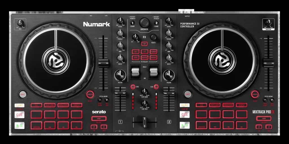Hit the Play/Pause button on deck 1
Screen dimensions: 289x144
(x=19, y=126)
